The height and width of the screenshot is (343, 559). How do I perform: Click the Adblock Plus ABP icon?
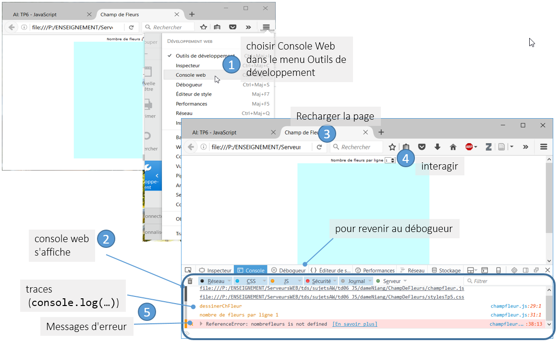point(469,147)
